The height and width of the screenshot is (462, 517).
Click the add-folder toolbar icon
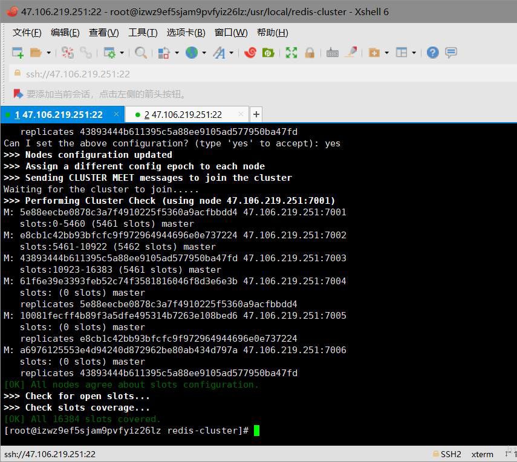point(374,53)
